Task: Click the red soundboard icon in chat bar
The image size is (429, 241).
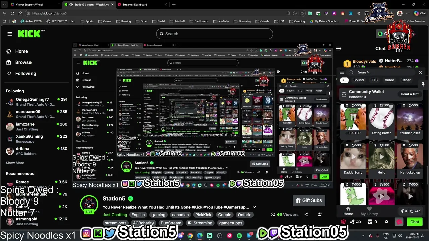Action: tap(343, 222)
